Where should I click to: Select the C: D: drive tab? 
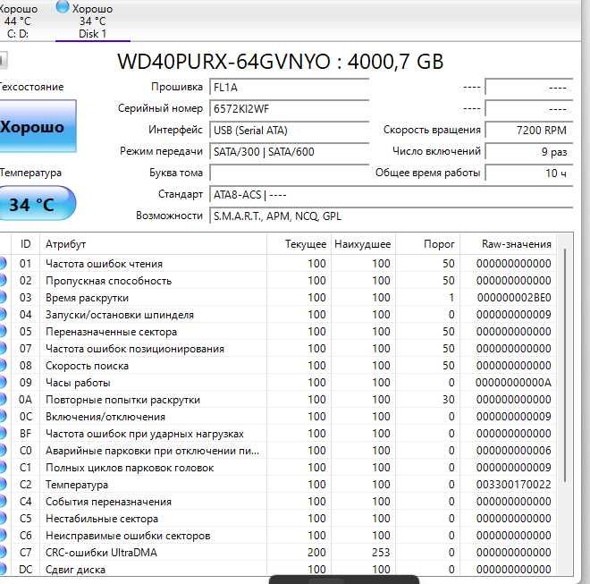pyautogui.click(x=18, y=21)
